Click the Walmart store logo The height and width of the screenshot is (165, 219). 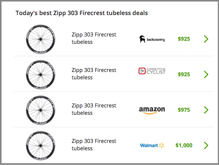152,145
